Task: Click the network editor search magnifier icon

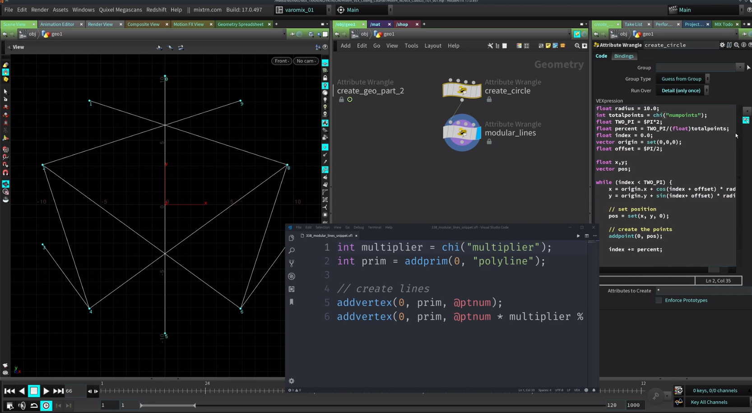Action: tap(577, 46)
